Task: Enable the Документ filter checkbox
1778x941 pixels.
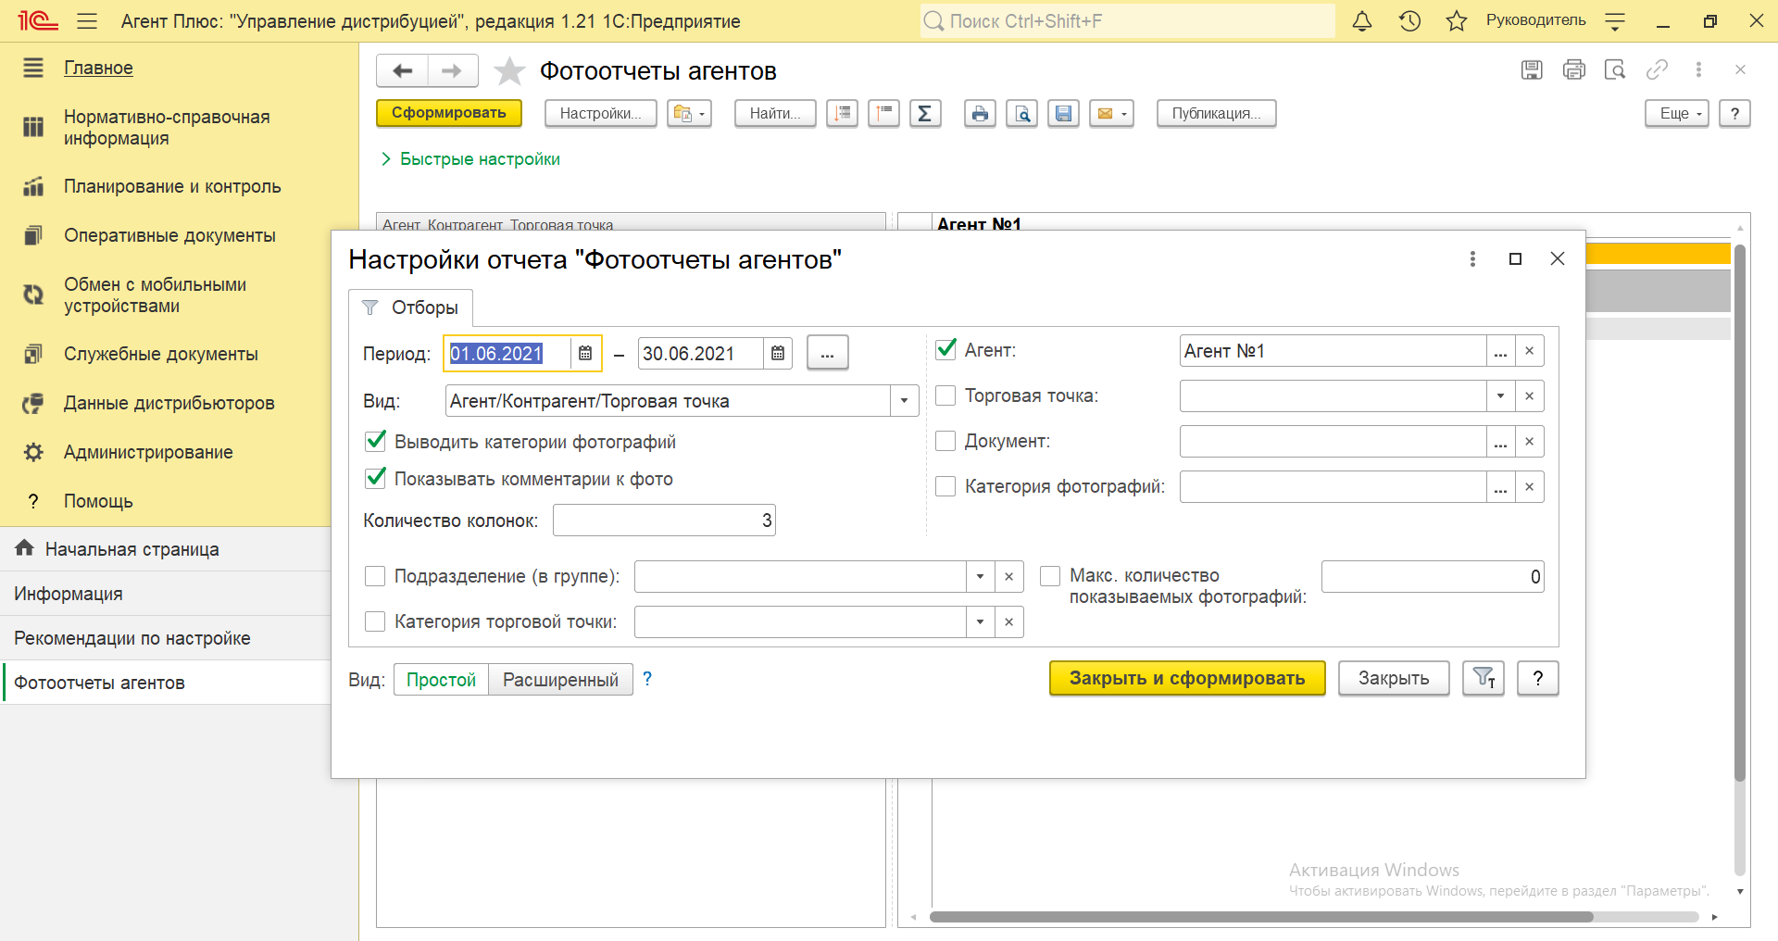Action: 945,441
